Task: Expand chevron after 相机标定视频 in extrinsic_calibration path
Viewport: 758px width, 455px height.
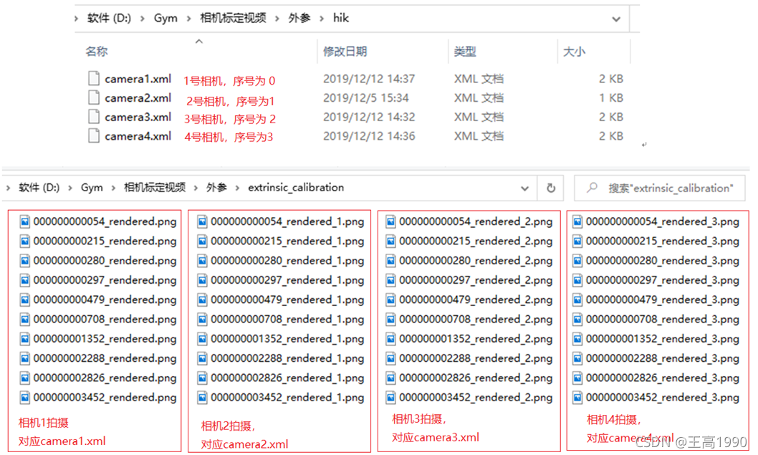Action: point(196,188)
